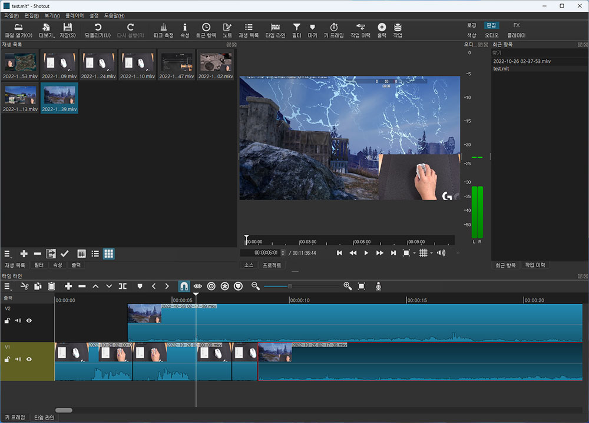Open the 키 프레임 panel from toolbar
Image resolution: width=589 pixels, height=423 pixels.
[334, 31]
